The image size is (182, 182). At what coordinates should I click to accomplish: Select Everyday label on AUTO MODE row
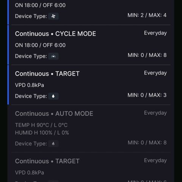[x=155, y=113]
